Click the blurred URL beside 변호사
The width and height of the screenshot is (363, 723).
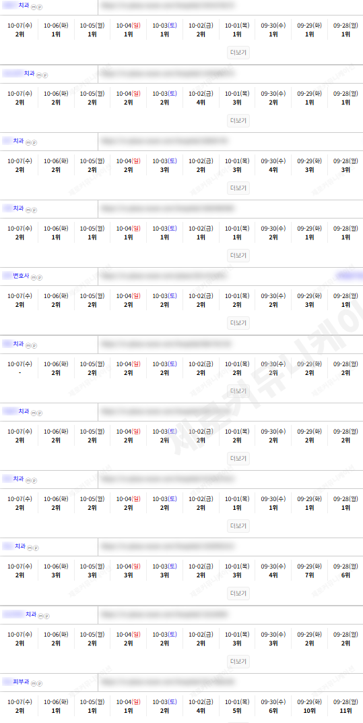(x=164, y=277)
